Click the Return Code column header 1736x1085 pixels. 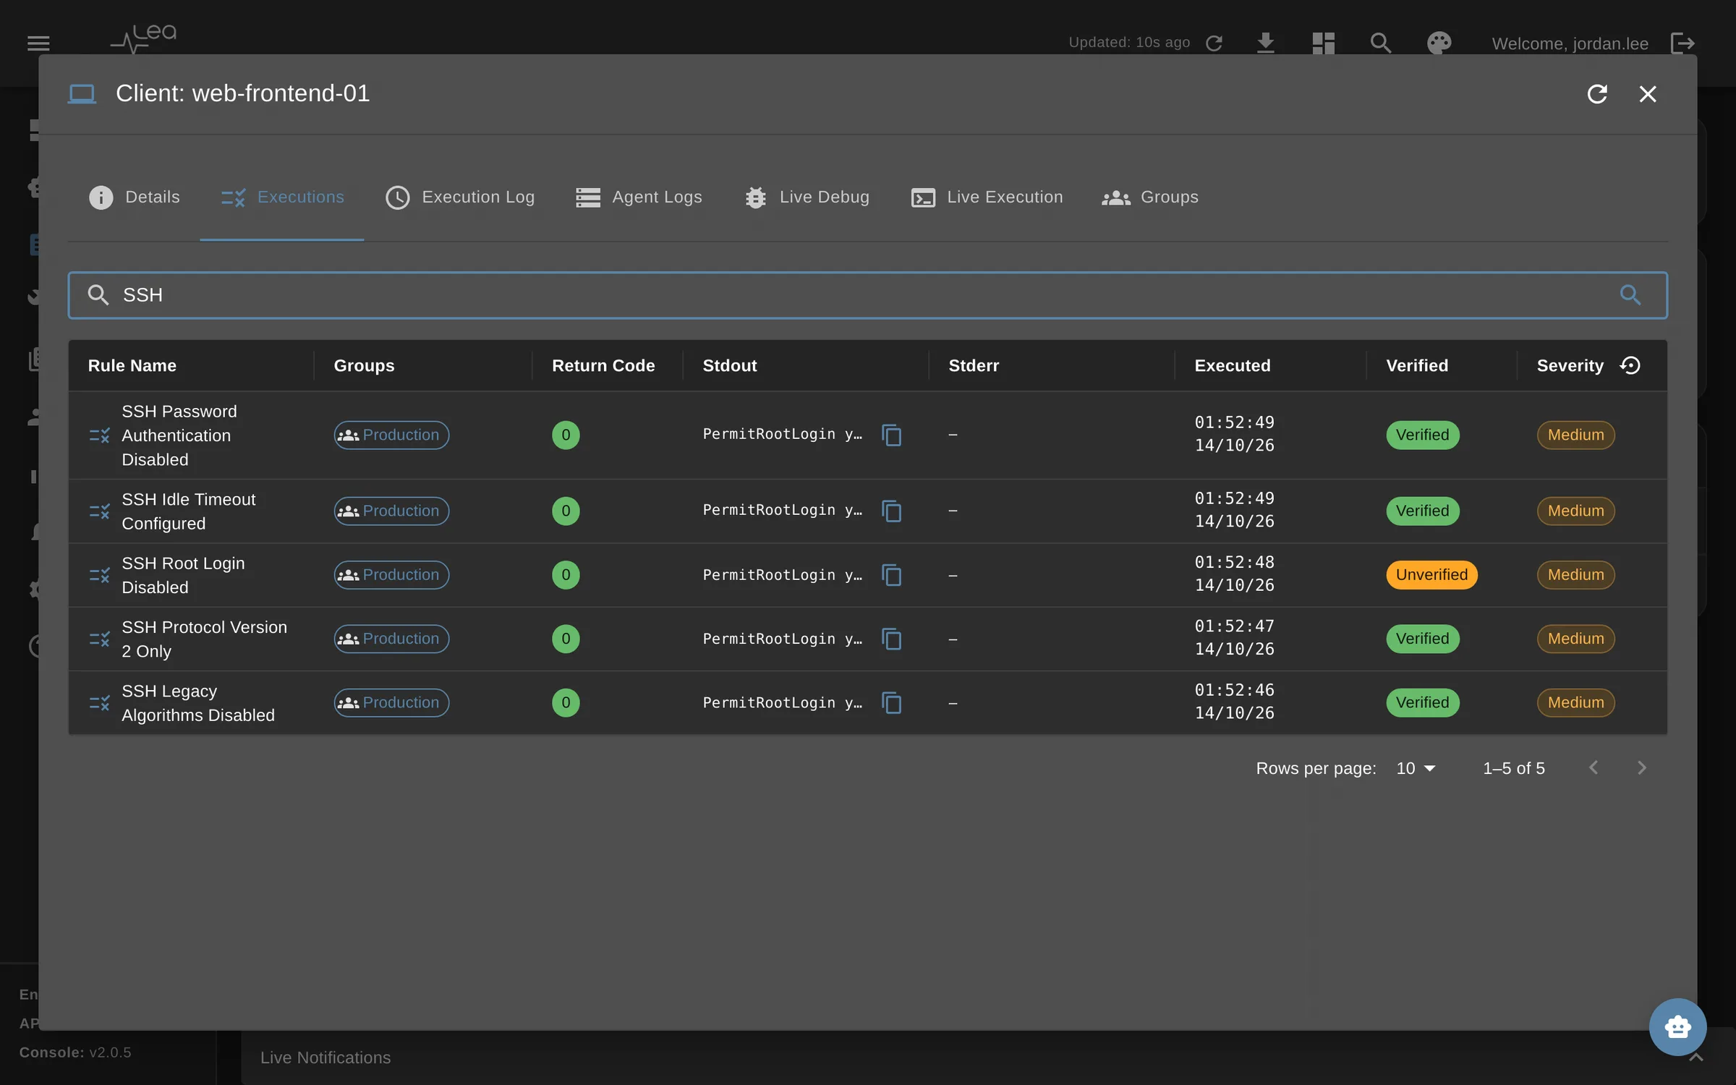[603, 366]
